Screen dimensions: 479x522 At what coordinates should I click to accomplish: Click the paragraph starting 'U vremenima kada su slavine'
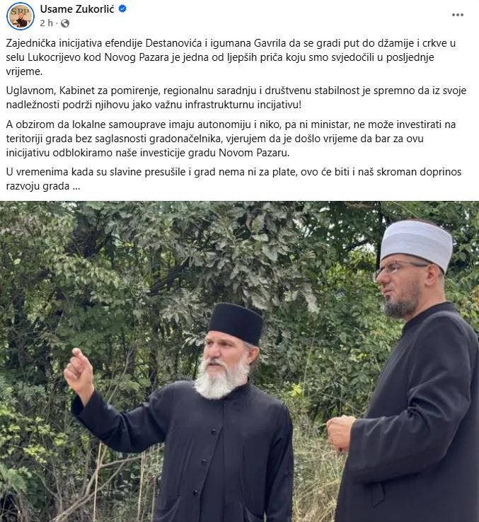(233, 179)
